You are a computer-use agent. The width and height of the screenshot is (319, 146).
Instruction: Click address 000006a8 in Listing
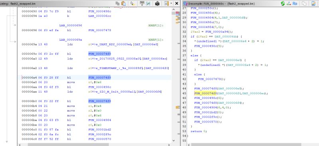point(29,82)
